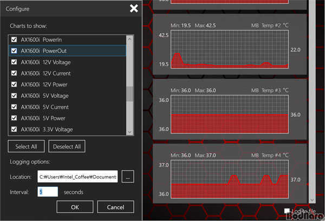Screen dimensions: 325x221
Task: Click main window scroll down arrow
Action: [312, 200]
